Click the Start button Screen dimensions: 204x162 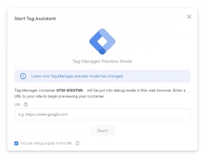coord(102,131)
